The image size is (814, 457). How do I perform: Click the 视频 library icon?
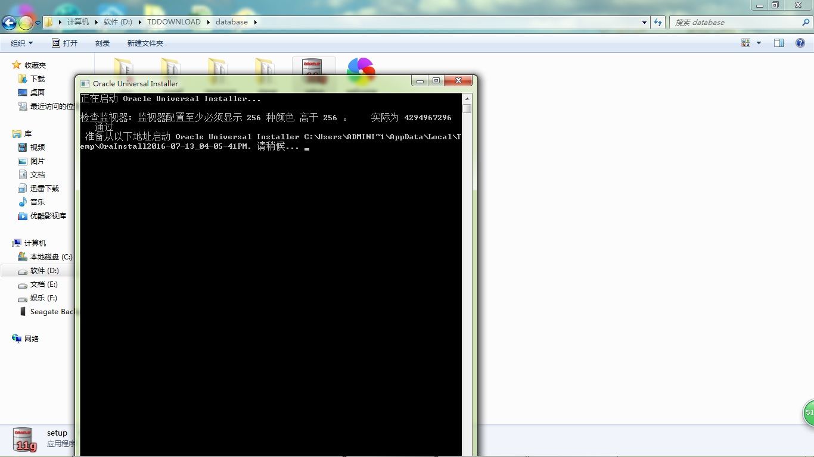tap(23, 147)
